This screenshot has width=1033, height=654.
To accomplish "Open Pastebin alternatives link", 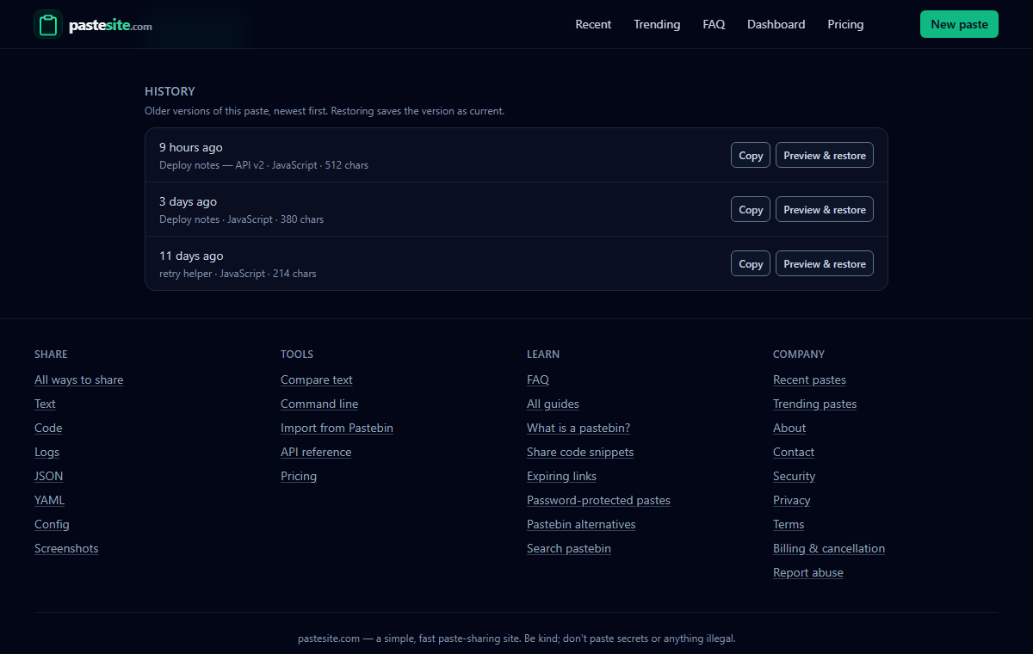I will point(581,525).
